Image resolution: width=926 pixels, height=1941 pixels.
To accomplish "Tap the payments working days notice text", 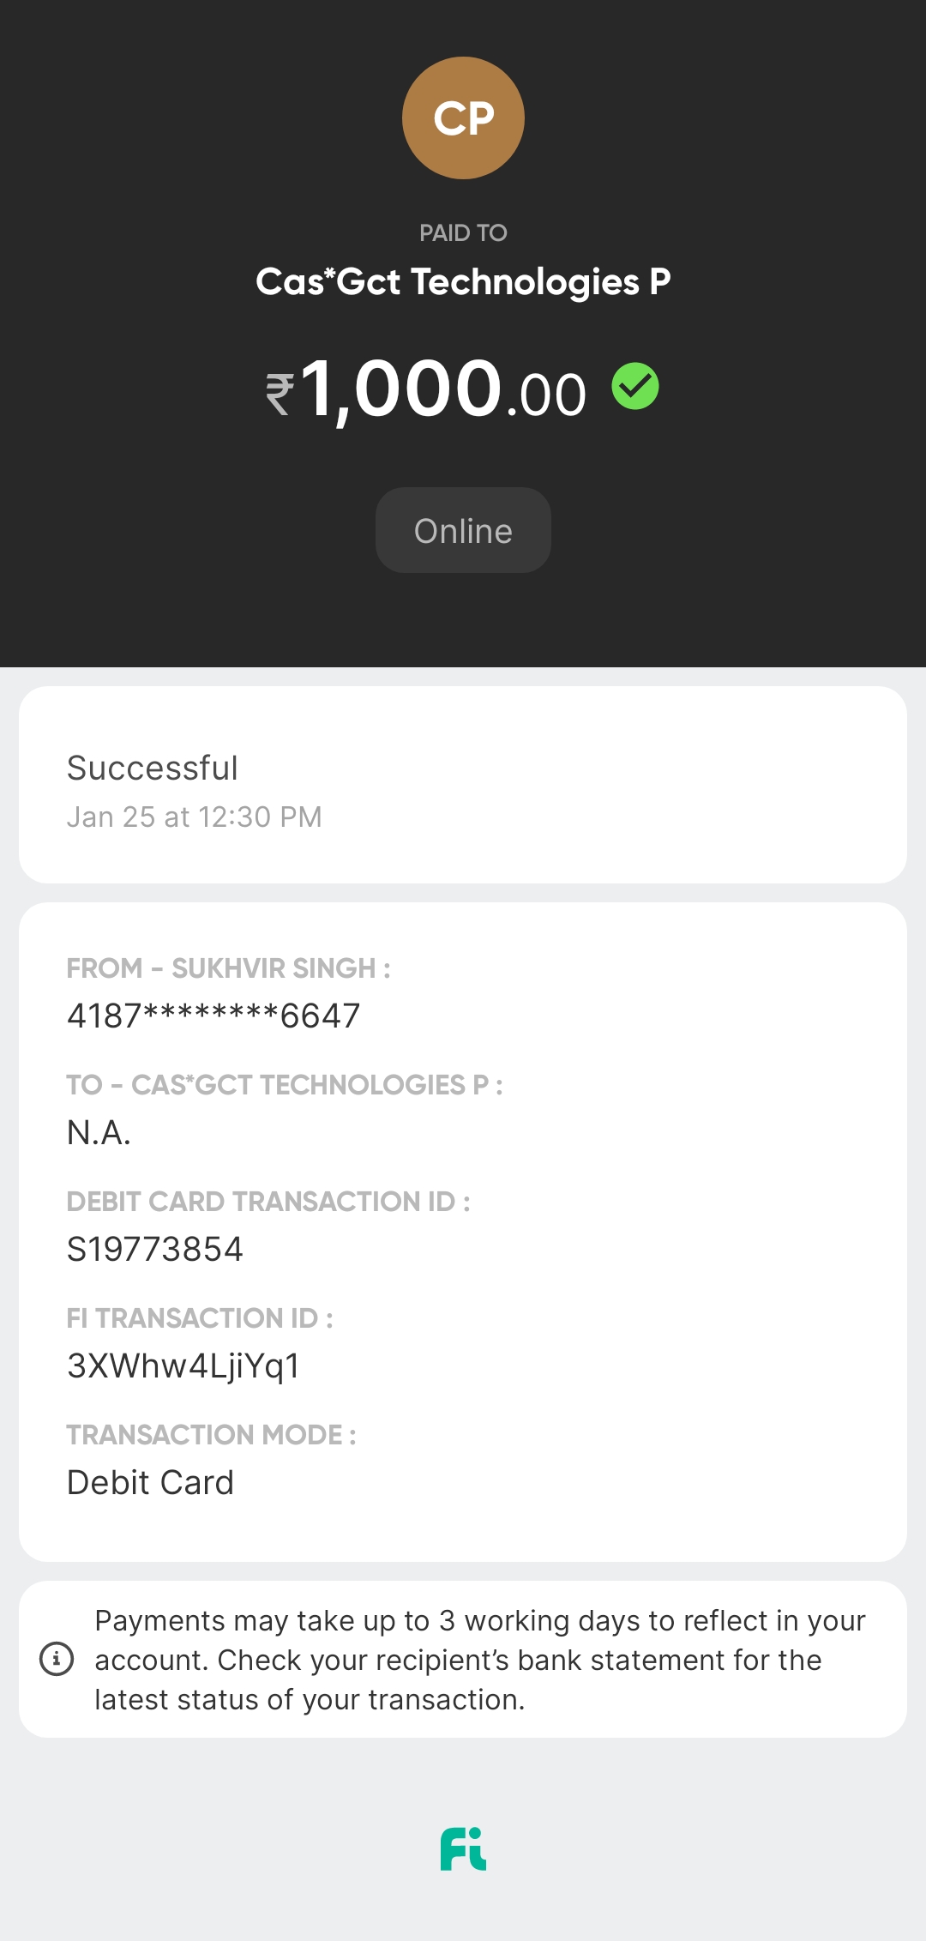I will 480,1660.
